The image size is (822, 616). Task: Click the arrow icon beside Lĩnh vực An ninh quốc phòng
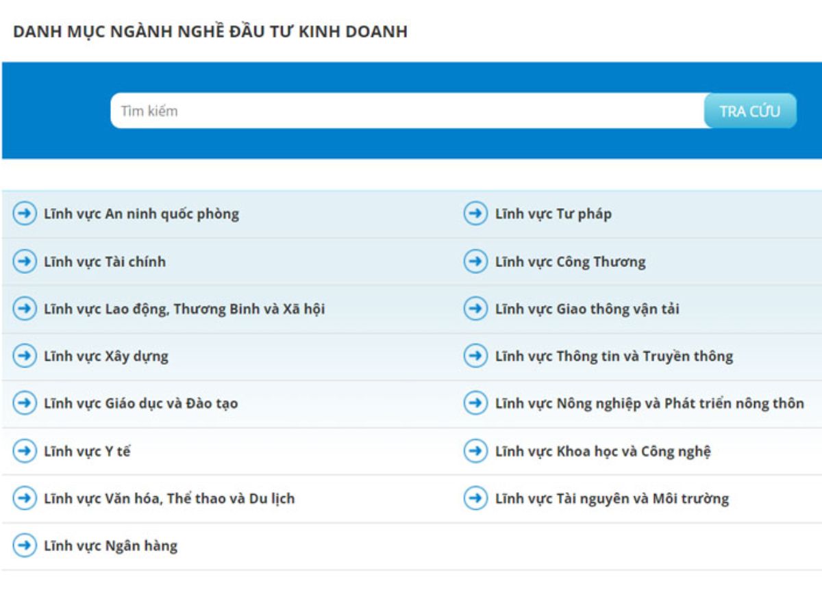(25, 214)
